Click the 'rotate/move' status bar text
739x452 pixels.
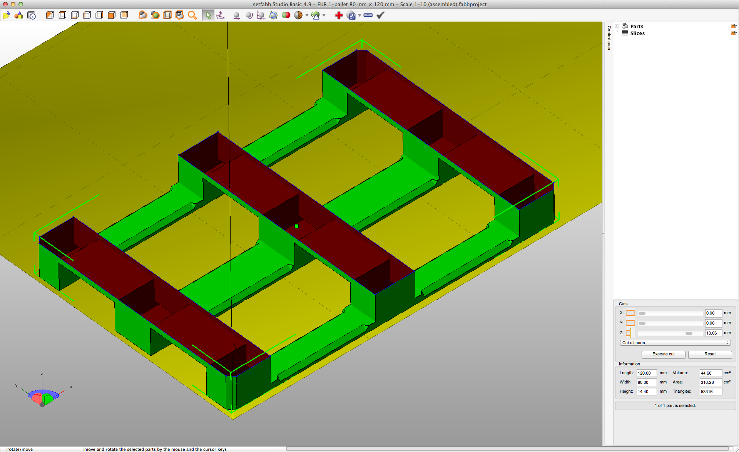pos(20,449)
